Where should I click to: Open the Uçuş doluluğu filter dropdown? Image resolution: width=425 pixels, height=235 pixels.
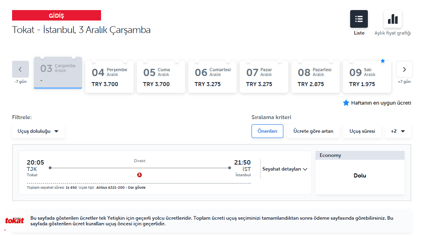38,131
